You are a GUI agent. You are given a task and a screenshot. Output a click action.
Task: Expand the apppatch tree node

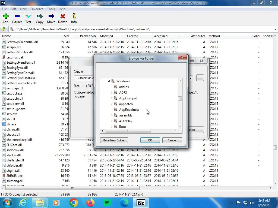coord(112,104)
